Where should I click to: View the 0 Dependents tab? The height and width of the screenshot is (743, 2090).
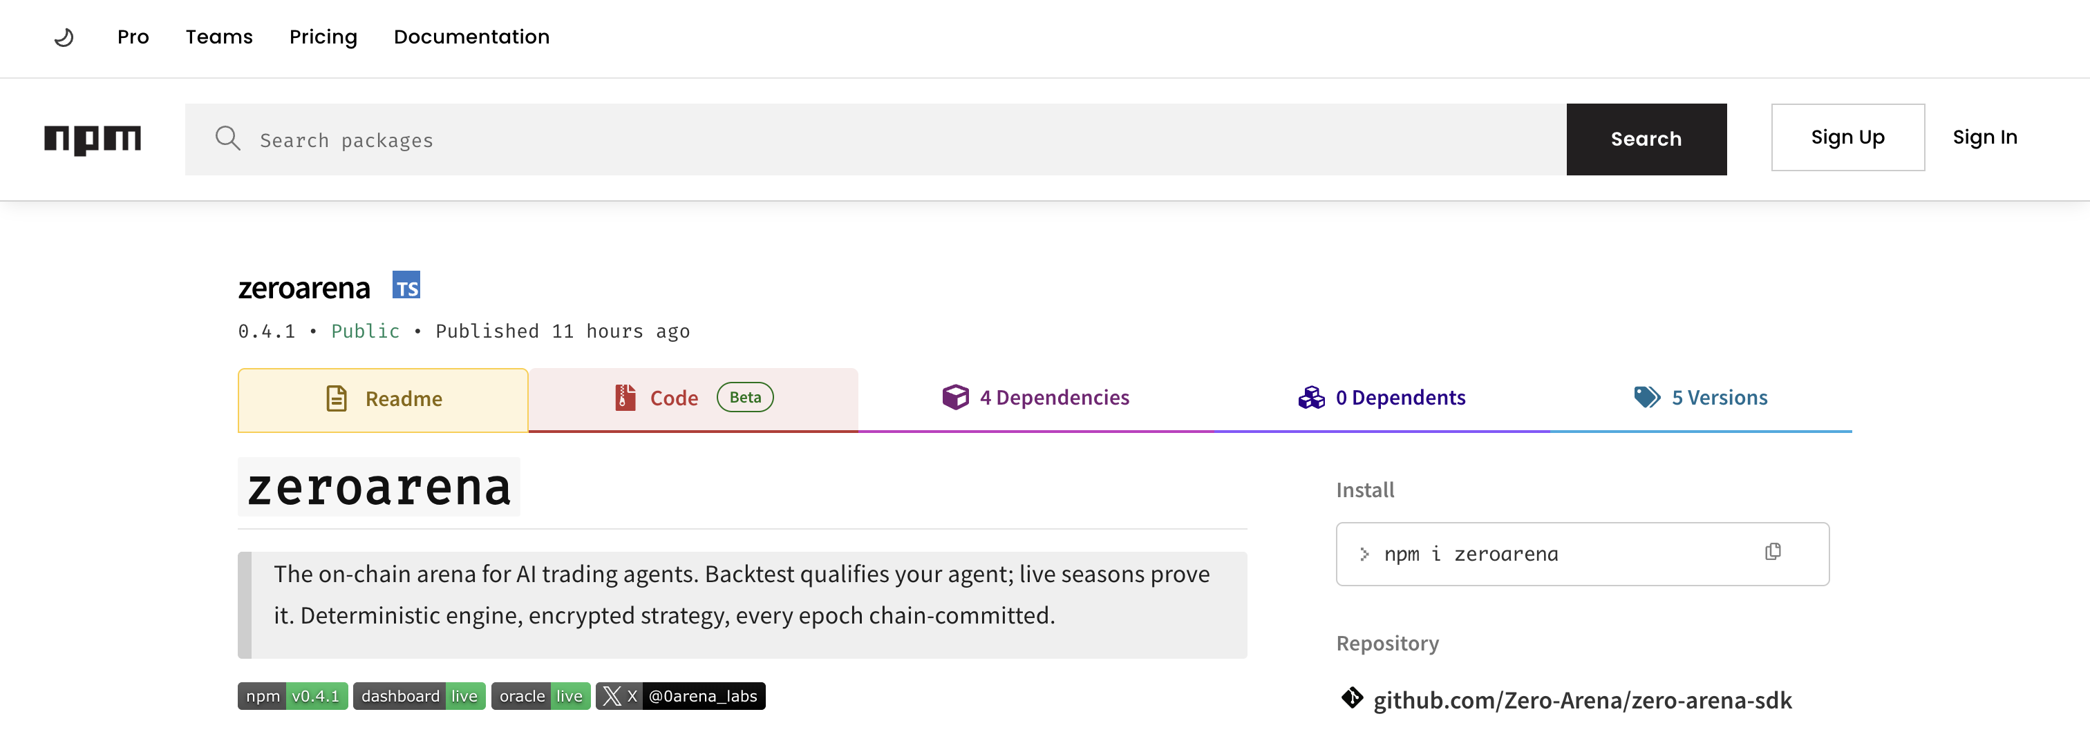pos(1382,399)
